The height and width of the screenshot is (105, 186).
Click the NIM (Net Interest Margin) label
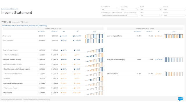click(x=116, y=60)
